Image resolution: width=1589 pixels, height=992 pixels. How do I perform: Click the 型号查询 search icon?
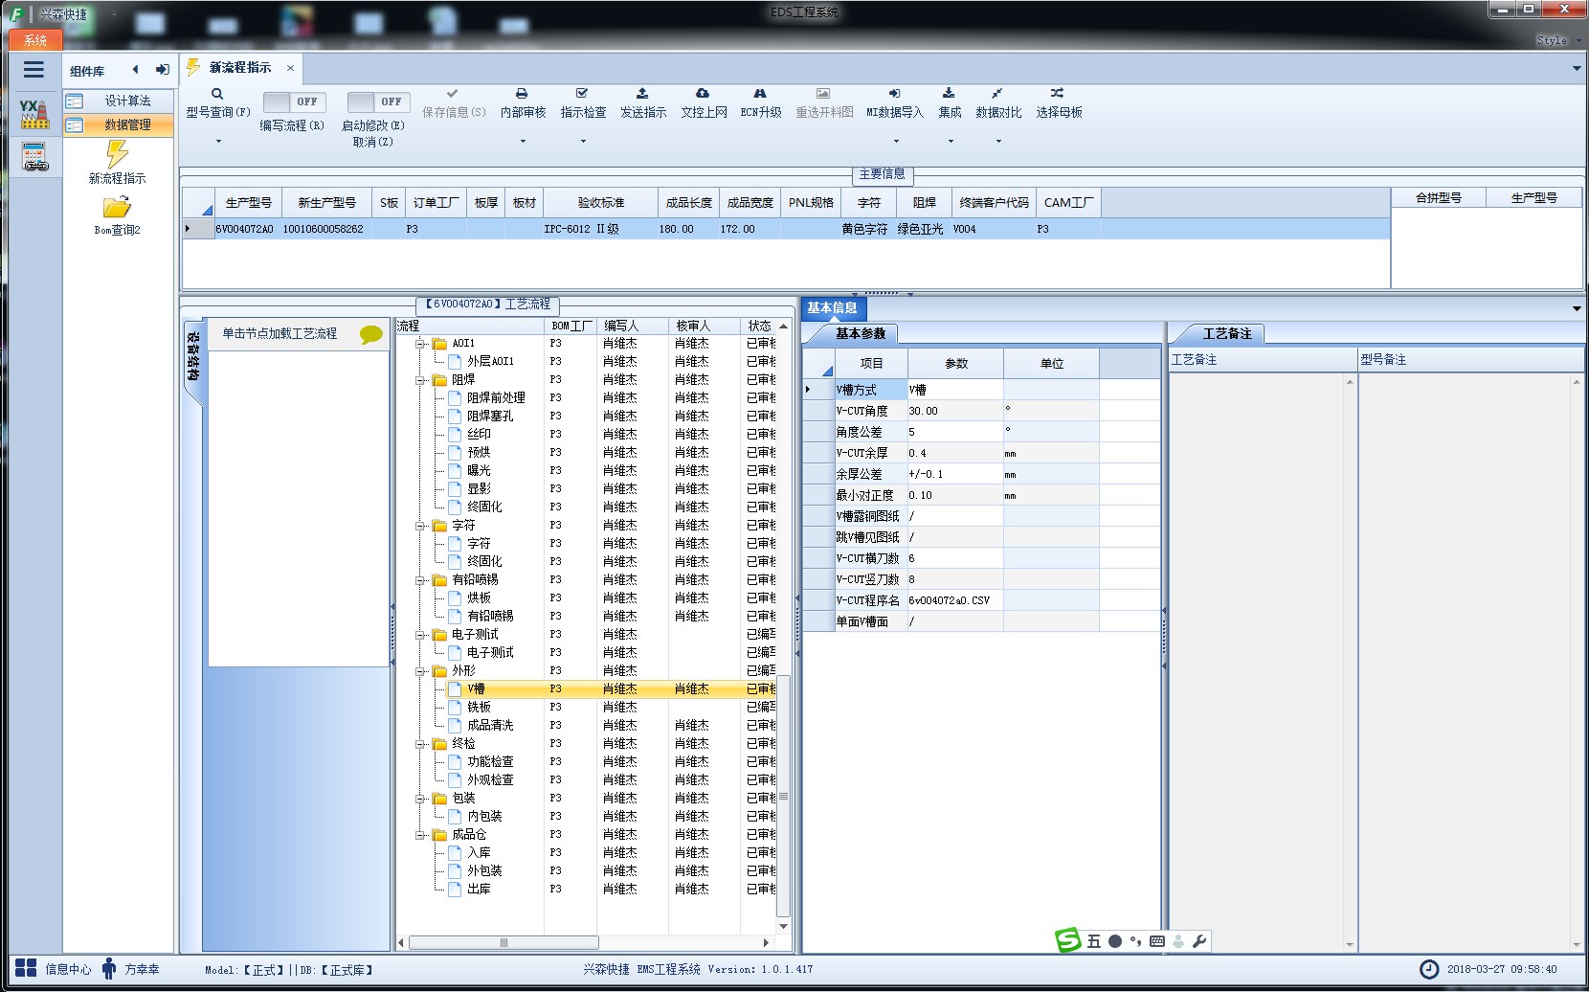217,94
